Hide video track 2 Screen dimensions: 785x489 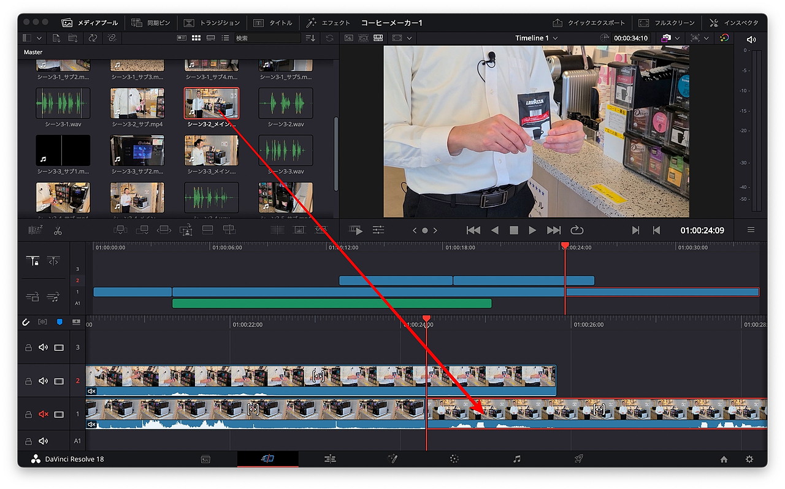click(x=59, y=381)
